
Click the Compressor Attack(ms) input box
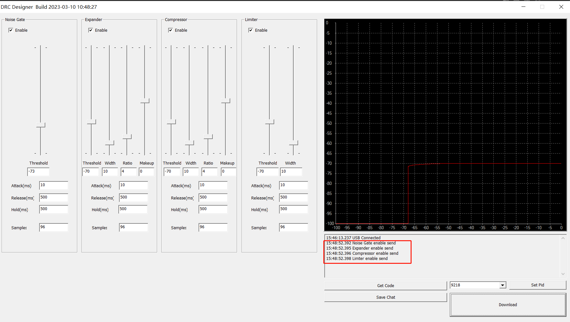213,185
